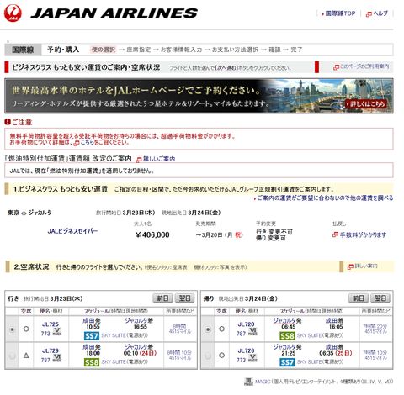Select the JL720 return flight radio button
Image resolution: width=404 pixels, height=395 pixels.
pos(208,329)
